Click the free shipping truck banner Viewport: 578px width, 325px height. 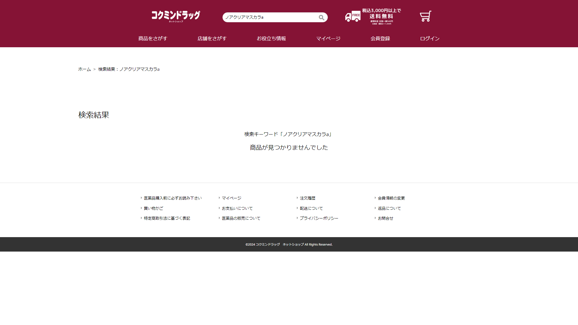point(373,17)
